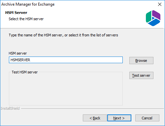Viewport: 165px width, 126px height.
Task: Cancel the installation wizard
Action: coord(147,118)
